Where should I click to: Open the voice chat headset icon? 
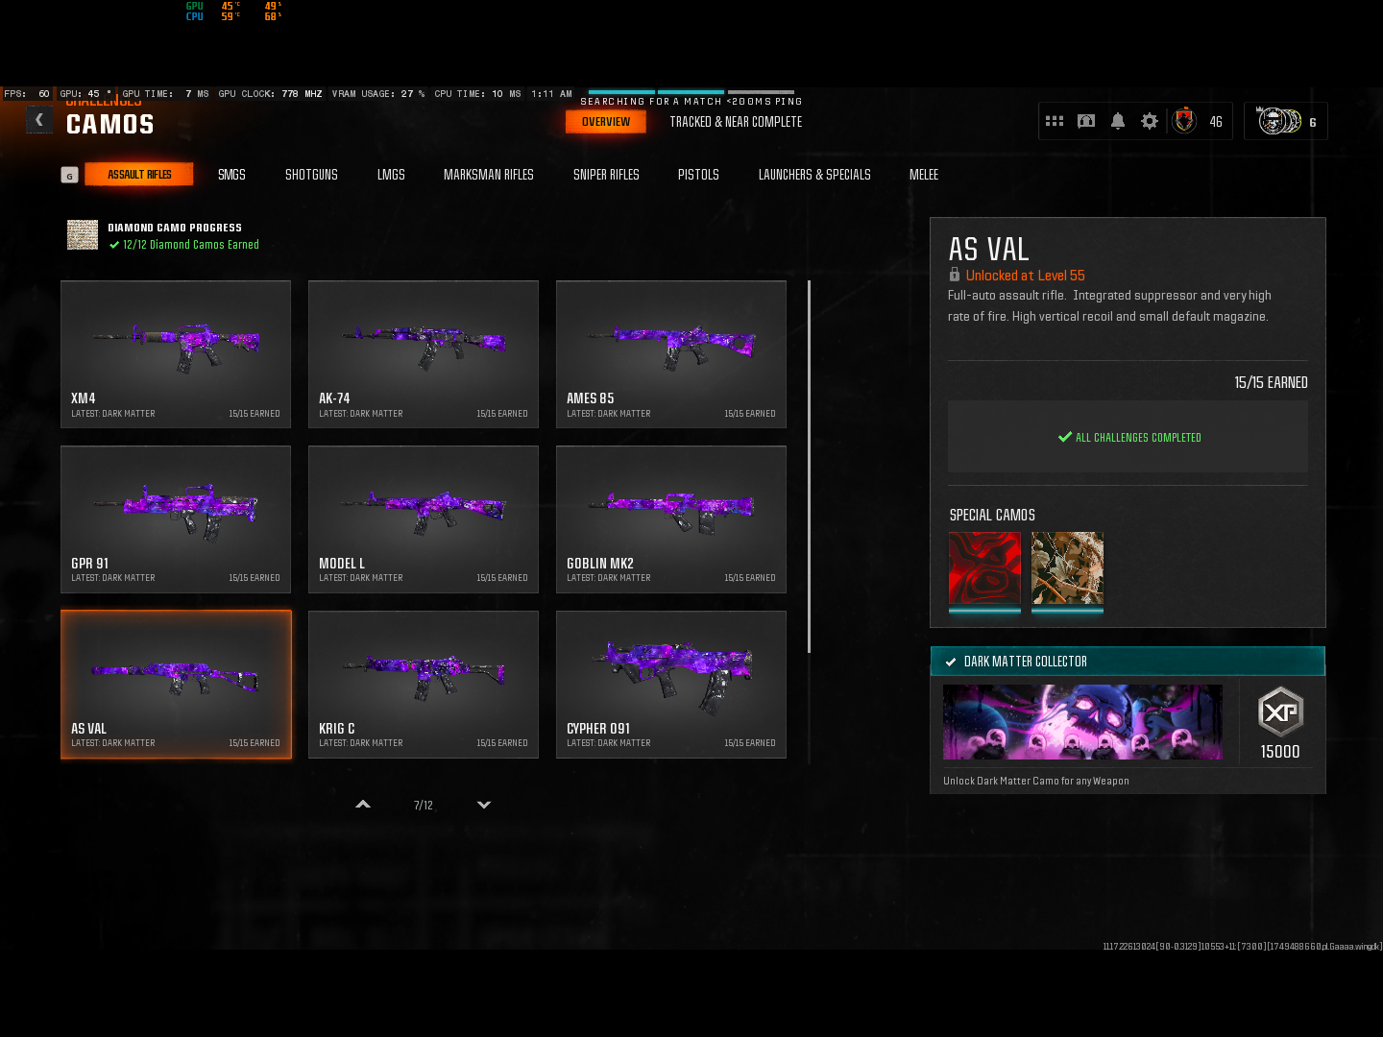point(1085,120)
